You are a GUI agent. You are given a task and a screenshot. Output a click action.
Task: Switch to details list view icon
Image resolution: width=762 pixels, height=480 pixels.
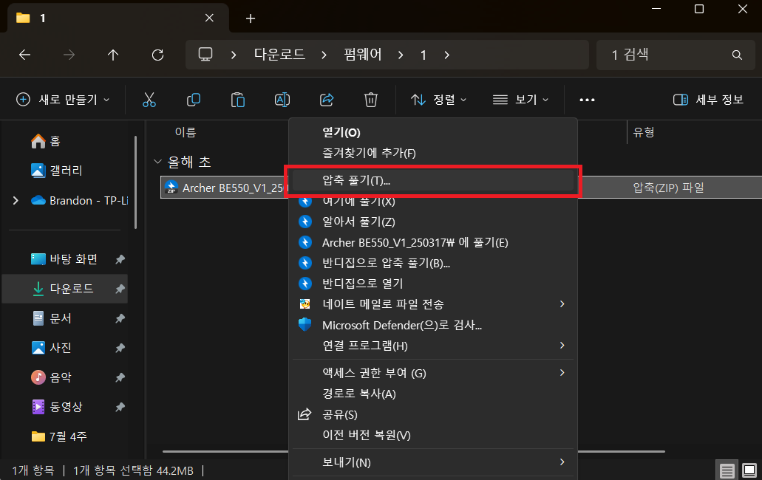click(727, 471)
